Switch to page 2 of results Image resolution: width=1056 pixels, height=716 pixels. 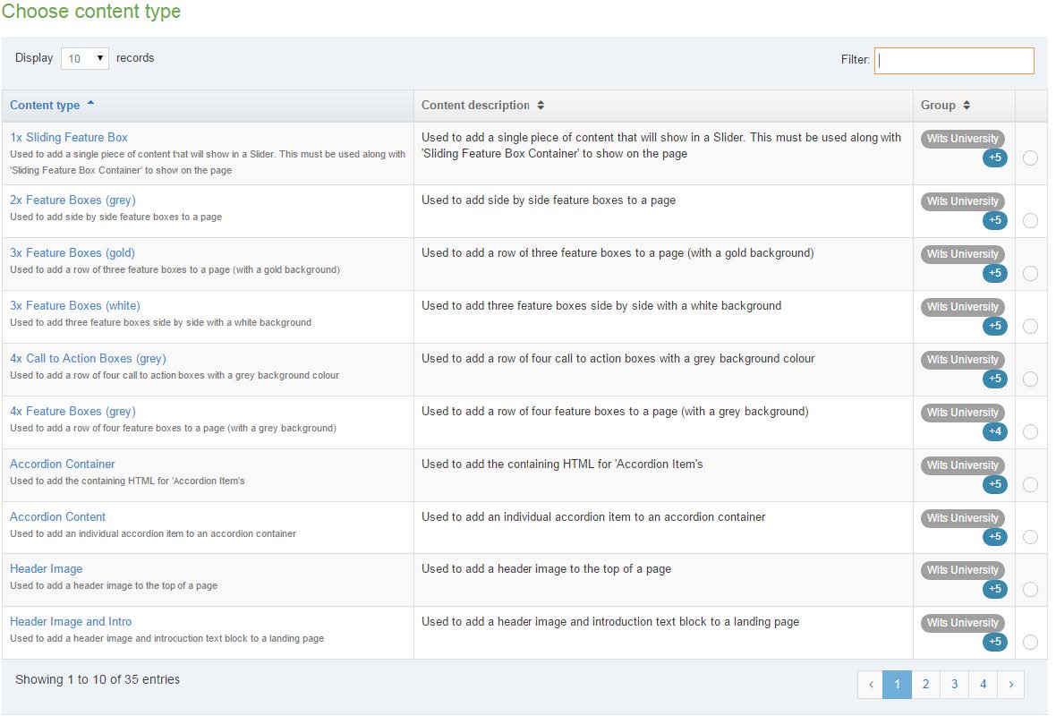pyautogui.click(x=925, y=685)
